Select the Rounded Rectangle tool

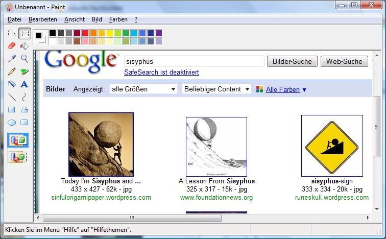coord(25,123)
